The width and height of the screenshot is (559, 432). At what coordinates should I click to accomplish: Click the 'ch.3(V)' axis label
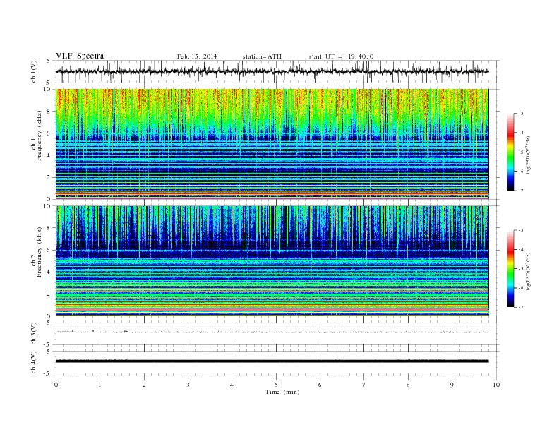point(34,334)
